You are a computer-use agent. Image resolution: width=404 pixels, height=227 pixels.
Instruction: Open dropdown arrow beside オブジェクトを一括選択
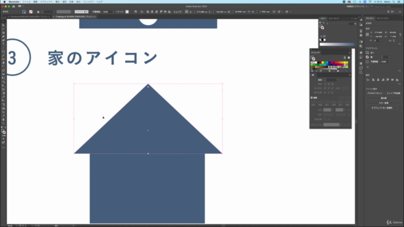click(400, 108)
